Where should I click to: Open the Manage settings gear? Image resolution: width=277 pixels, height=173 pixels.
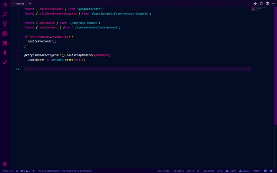click(x=5, y=164)
